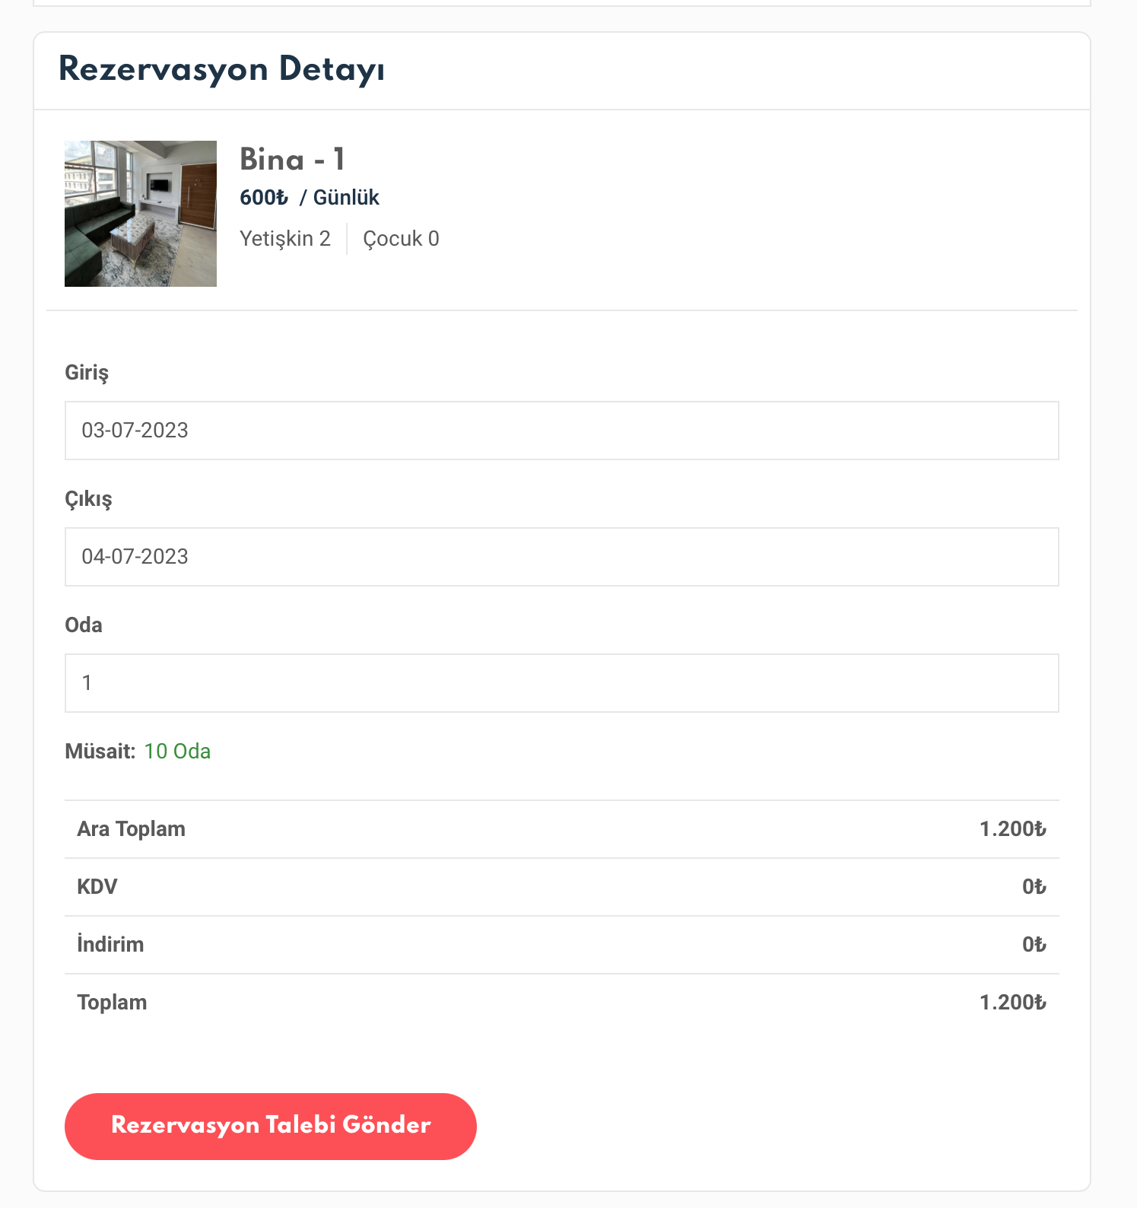Click the İndirim row value 0₺
Image resolution: width=1137 pixels, height=1208 pixels.
point(1034,945)
